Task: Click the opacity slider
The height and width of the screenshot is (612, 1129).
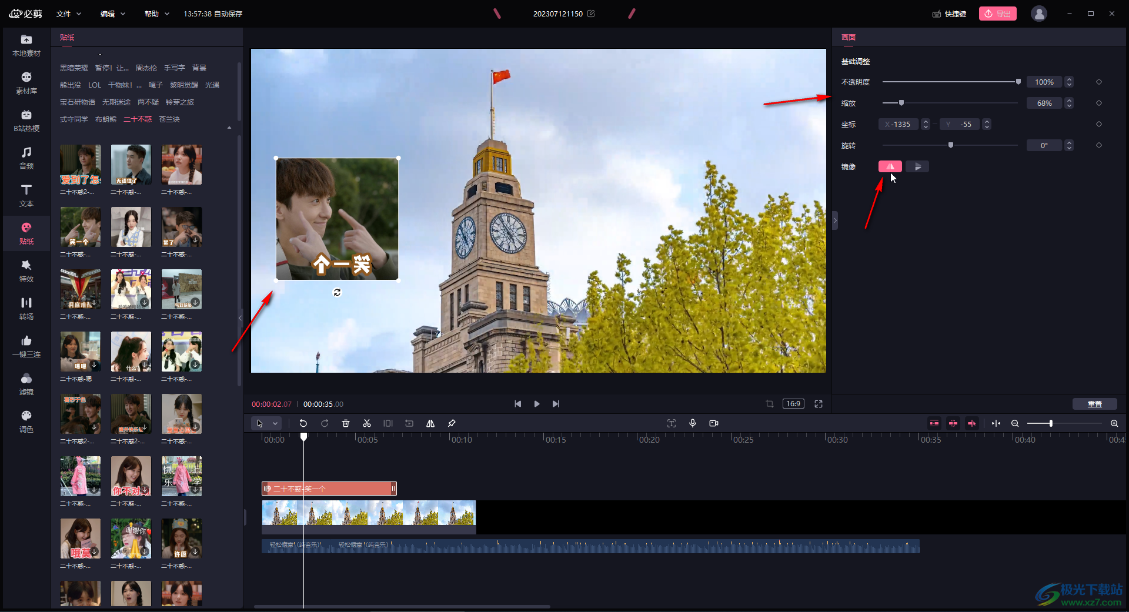Action: click(x=951, y=82)
